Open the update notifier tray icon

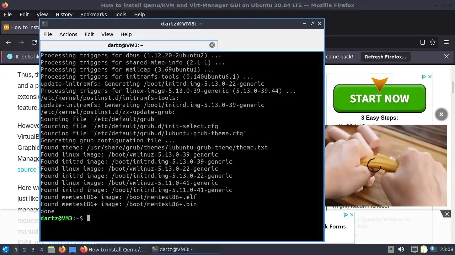click(433, 249)
